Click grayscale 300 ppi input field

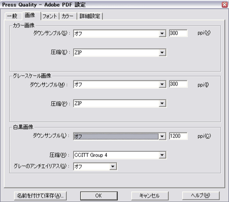tap(178, 84)
